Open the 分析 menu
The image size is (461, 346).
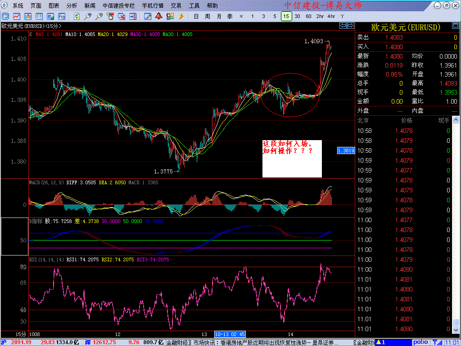click(72, 6)
